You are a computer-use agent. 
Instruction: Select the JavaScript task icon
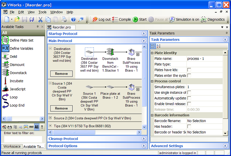pyautogui.click(x=5, y=89)
